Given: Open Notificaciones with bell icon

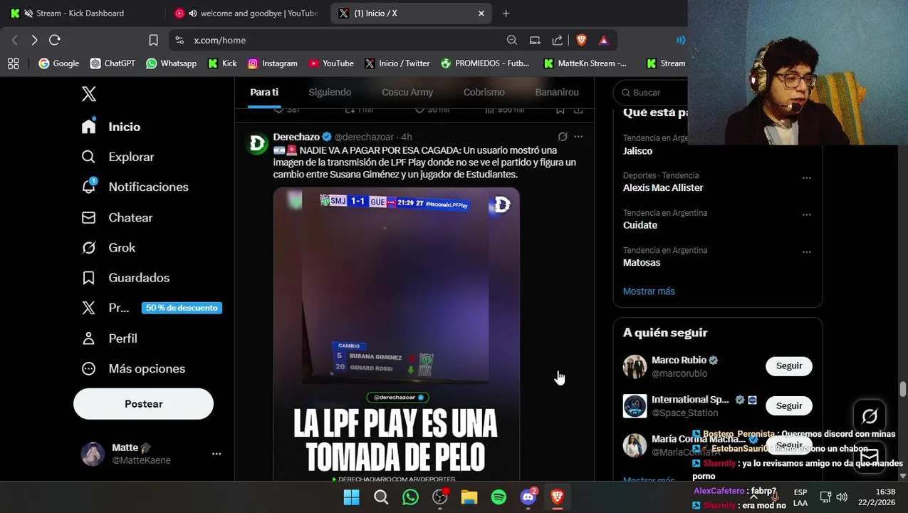Looking at the screenshot, I should (x=135, y=187).
